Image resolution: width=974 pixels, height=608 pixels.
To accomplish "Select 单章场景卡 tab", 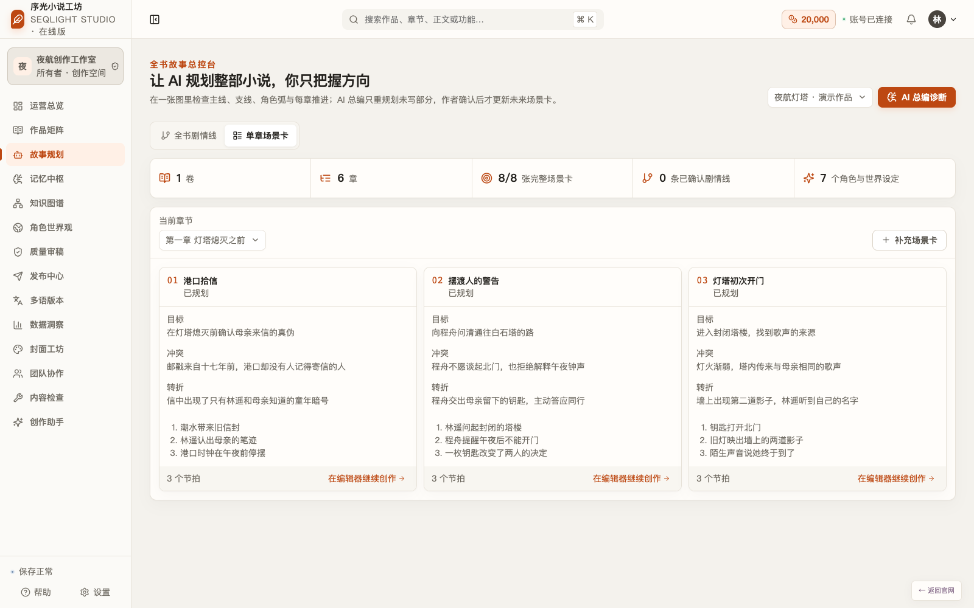I will [261, 136].
